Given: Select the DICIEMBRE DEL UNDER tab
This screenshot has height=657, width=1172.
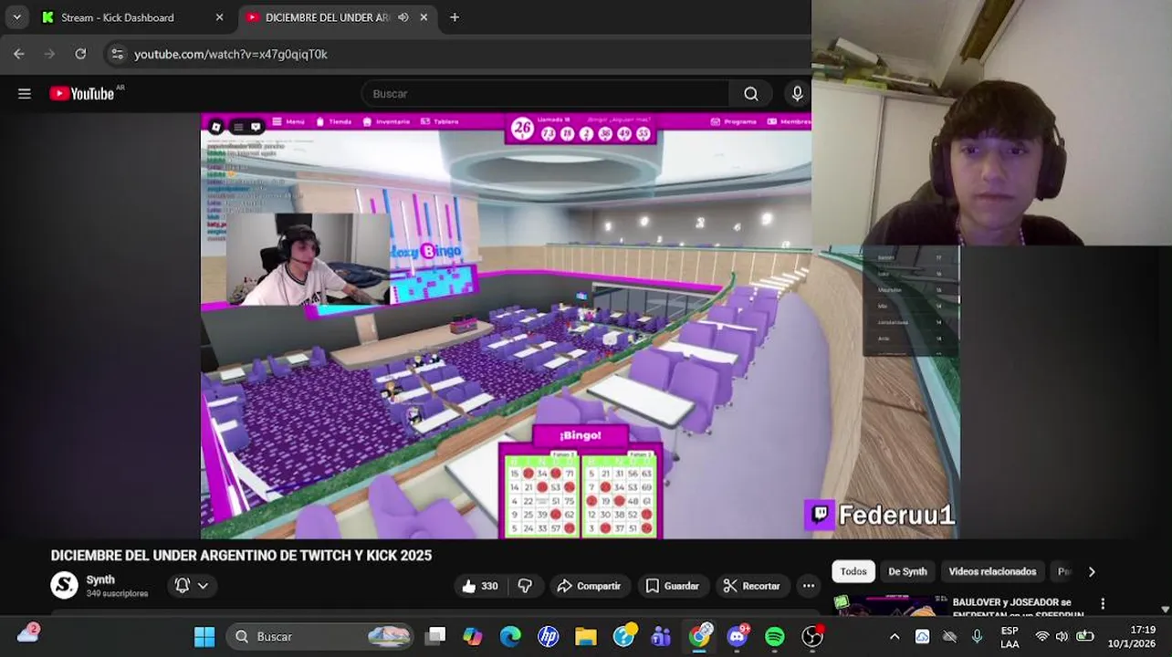Looking at the screenshot, I should 326,17.
